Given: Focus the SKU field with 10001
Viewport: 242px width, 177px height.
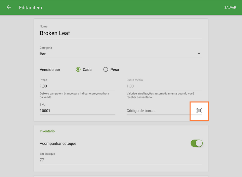Looking at the screenshot, I should 77,111.
